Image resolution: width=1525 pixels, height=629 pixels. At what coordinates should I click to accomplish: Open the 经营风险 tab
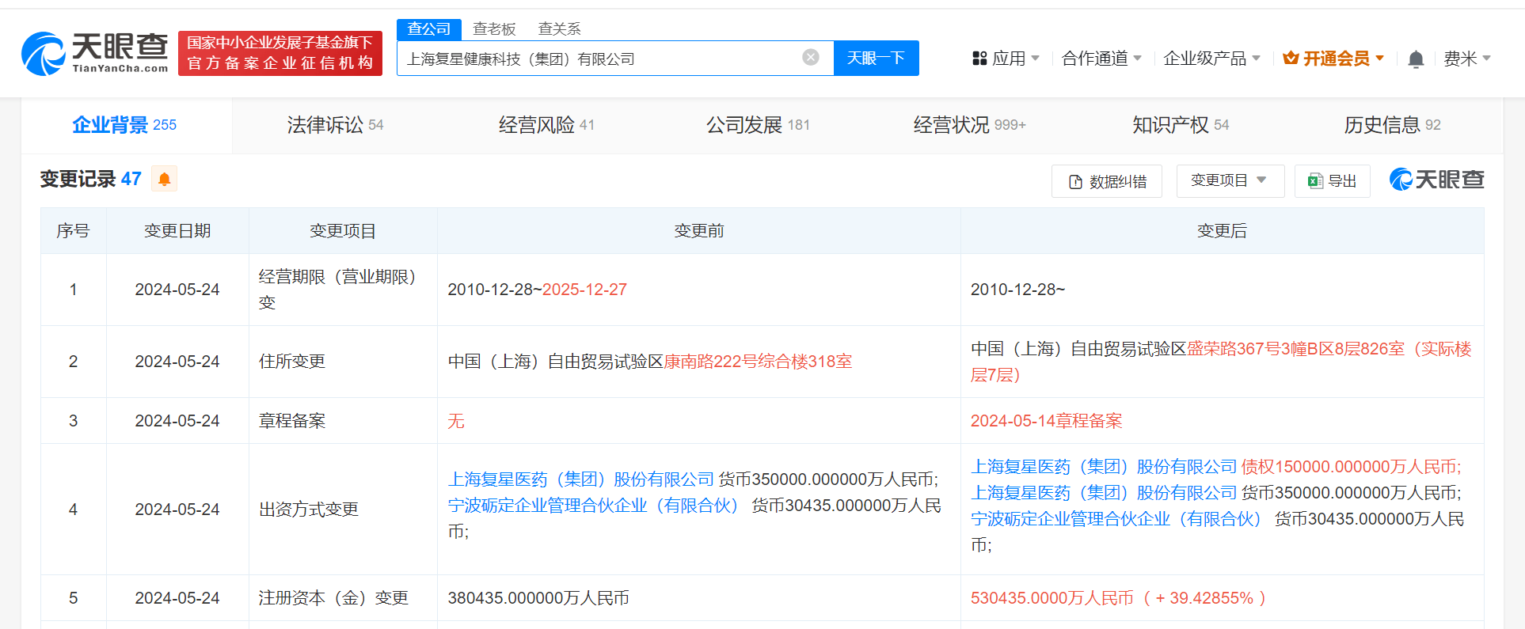546,125
